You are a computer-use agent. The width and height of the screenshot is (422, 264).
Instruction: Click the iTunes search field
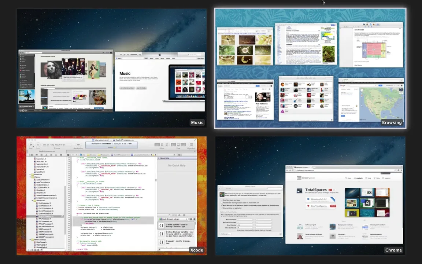(194, 55)
